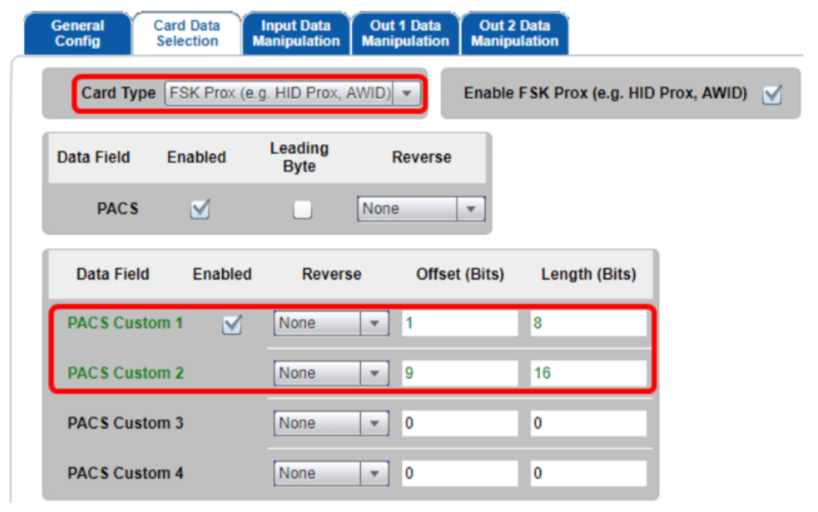The width and height of the screenshot is (818, 512).
Task: Open PACS Custom 2 Reverse dropdown
Action: coord(331,373)
